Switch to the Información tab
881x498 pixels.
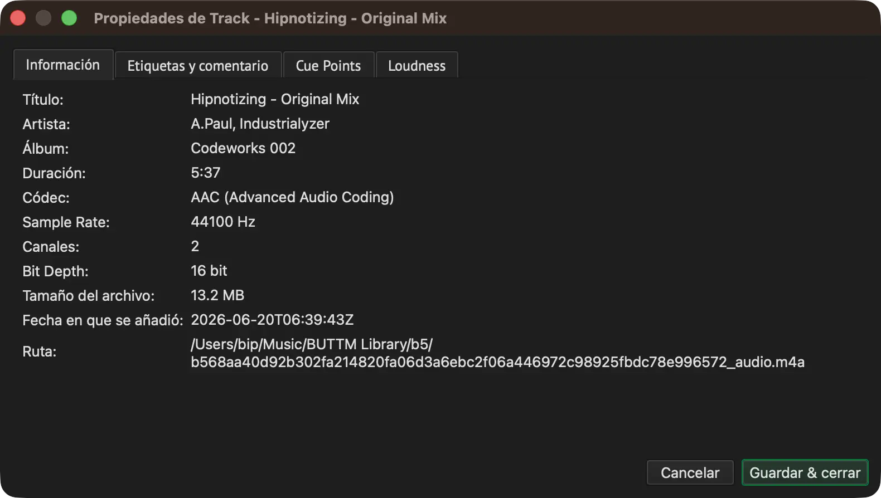pos(63,65)
